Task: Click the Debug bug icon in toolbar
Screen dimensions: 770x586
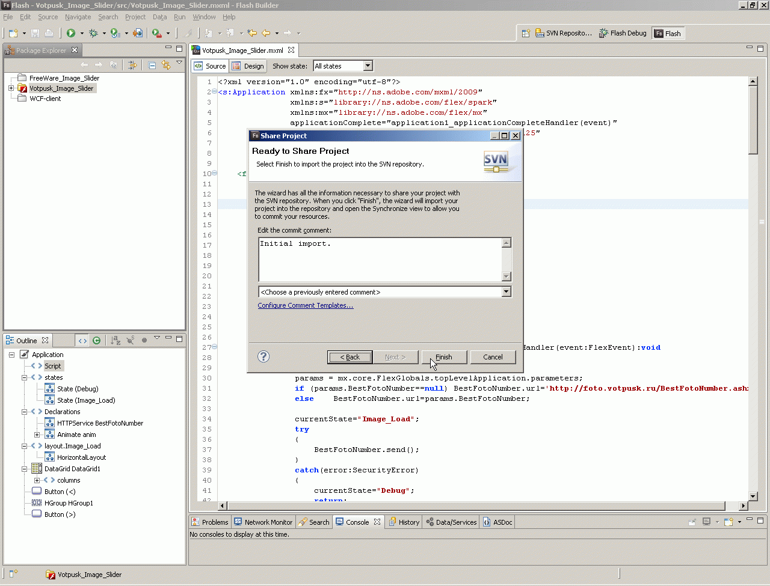Action: click(93, 33)
